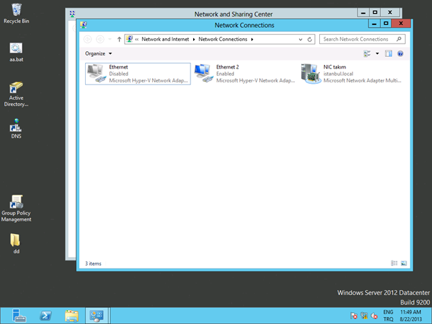Expand arrow after Network and Internet breadcrumb

coord(194,39)
